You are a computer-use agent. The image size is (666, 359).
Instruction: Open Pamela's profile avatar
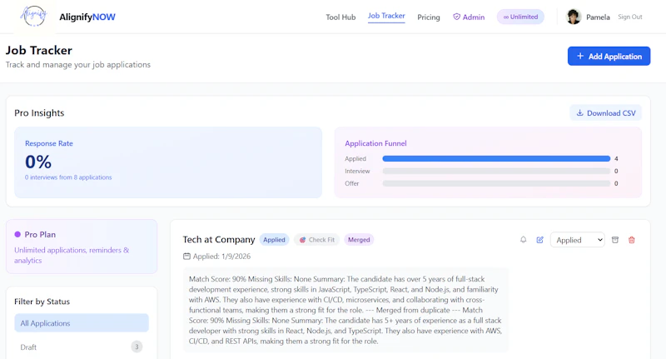tap(574, 17)
